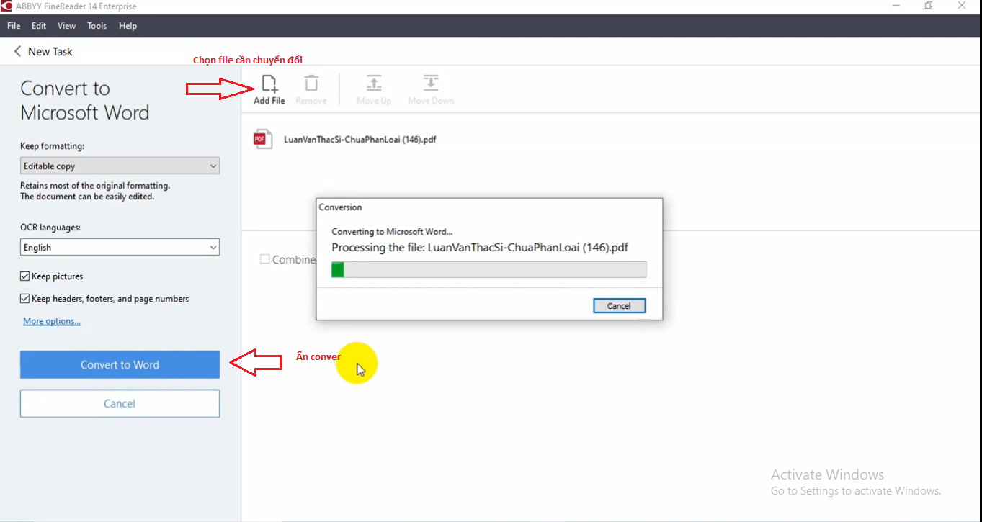The width and height of the screenshot is (982, 522).
Task: Click the Convert to Word button
Action: click(120, 365)
